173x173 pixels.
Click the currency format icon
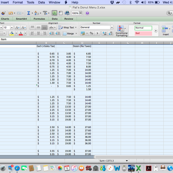coord(83,34)
